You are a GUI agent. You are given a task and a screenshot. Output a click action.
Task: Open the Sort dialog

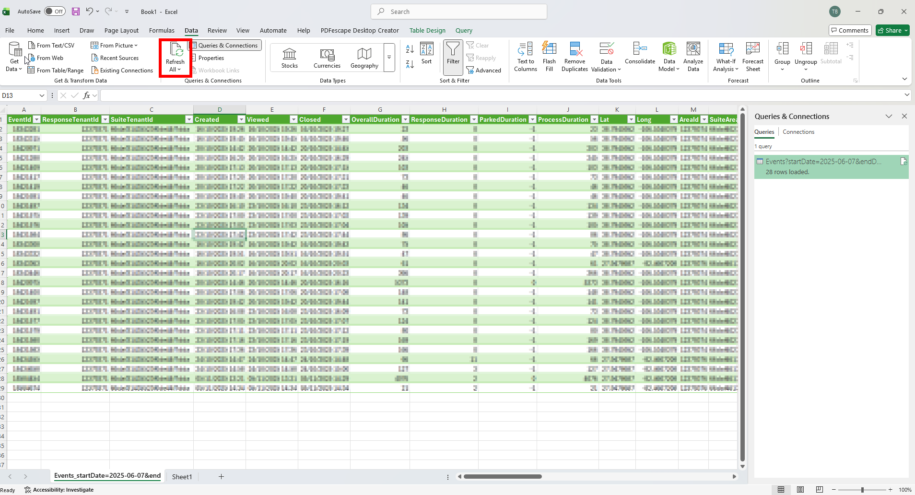(x=427, y=53)
